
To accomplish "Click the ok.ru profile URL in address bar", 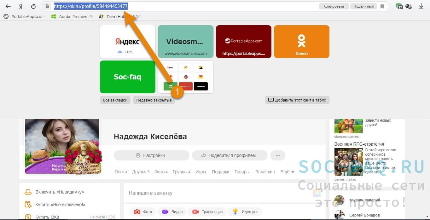I will coord(91,6).
